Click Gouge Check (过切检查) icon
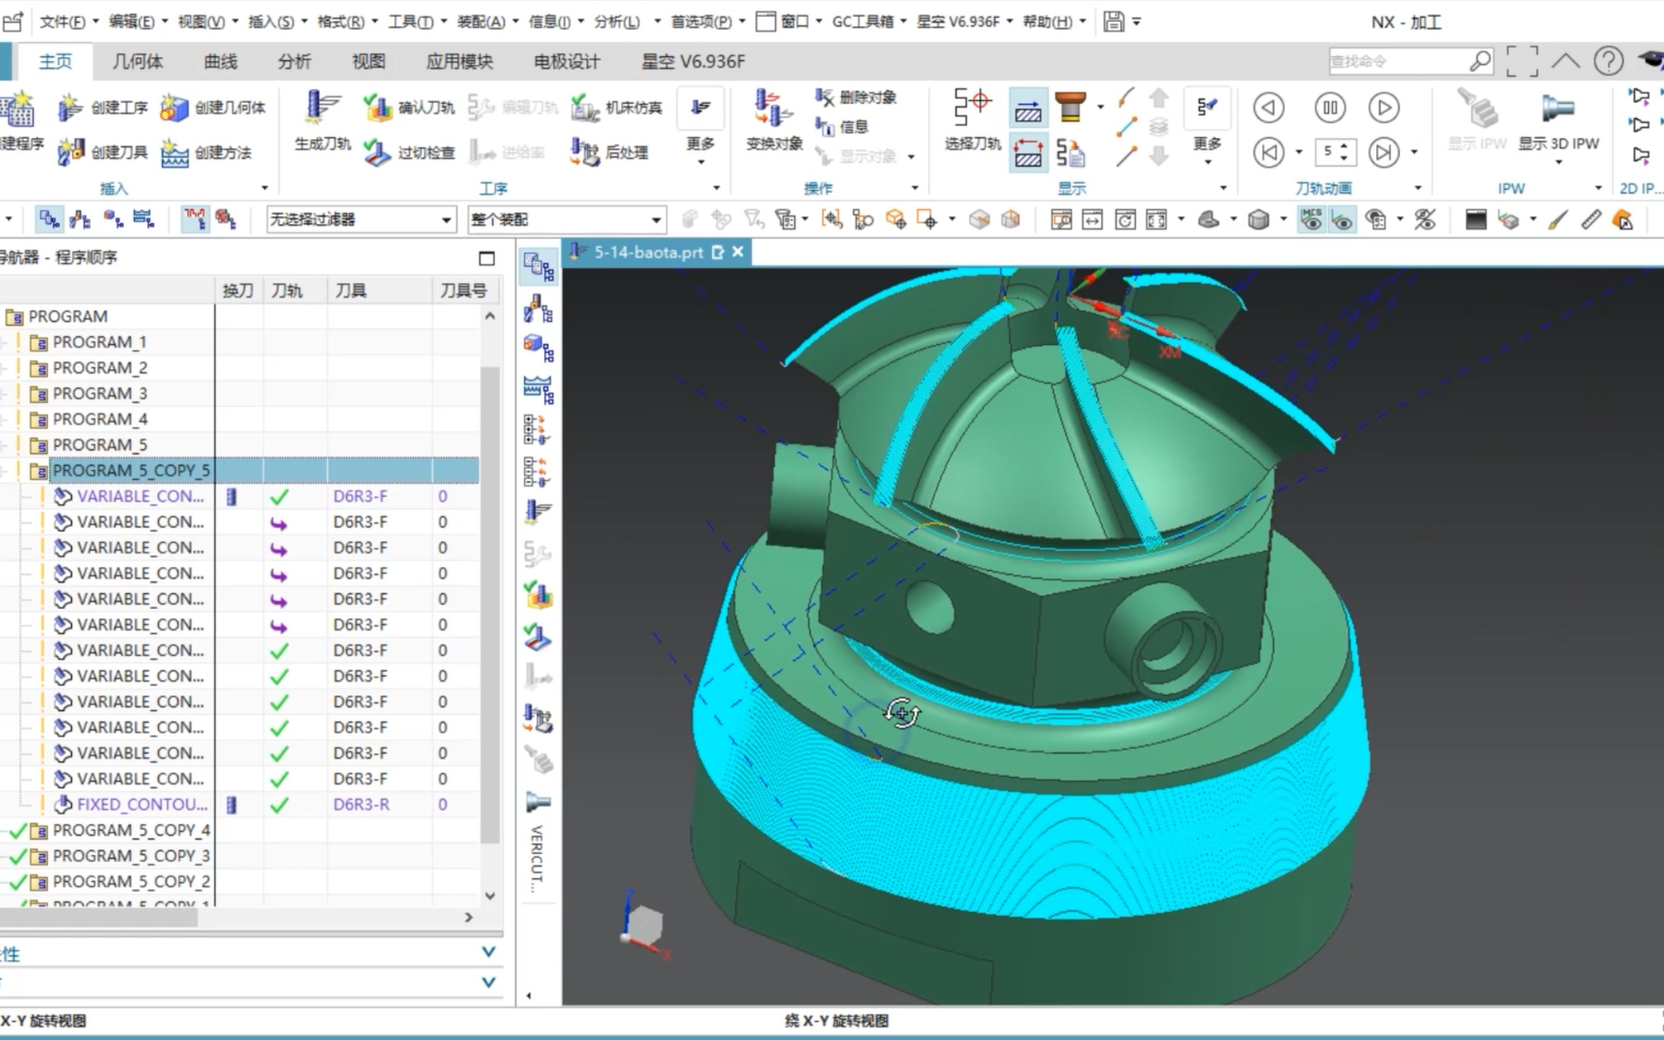The image size is (1664, 1040). (377, 152)
